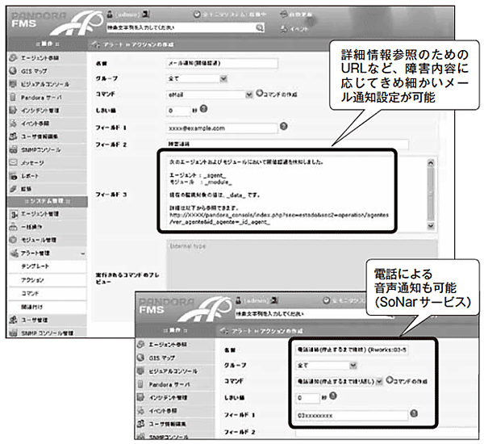Click フィールド 1 input containing 03xxxxxxxx

(x=352, y=416)
